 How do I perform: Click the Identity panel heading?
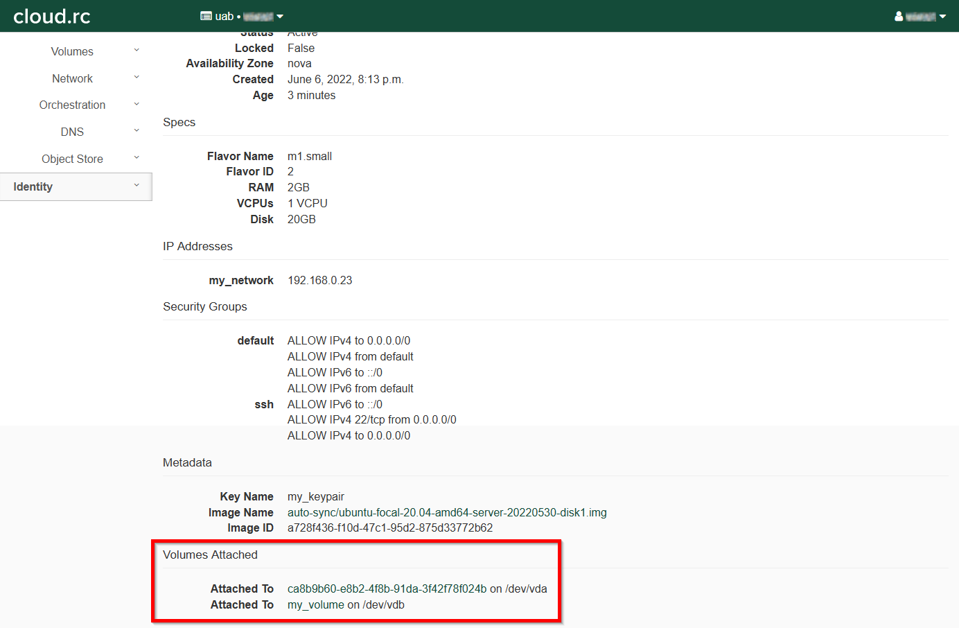click(x=33, y=187)
